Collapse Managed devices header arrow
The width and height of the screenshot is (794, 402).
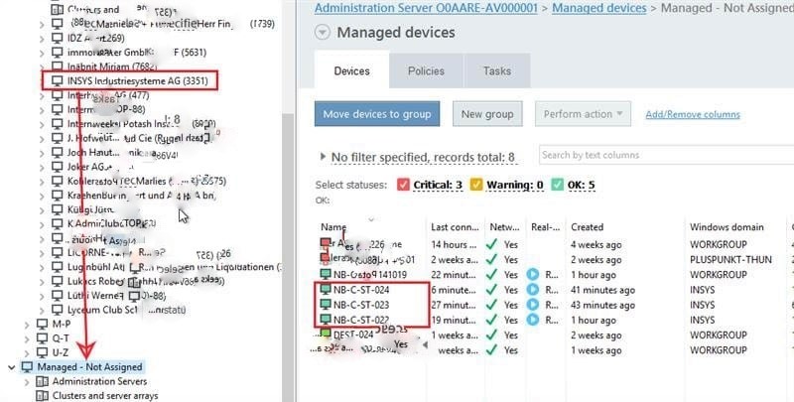(x=323, y=33)
